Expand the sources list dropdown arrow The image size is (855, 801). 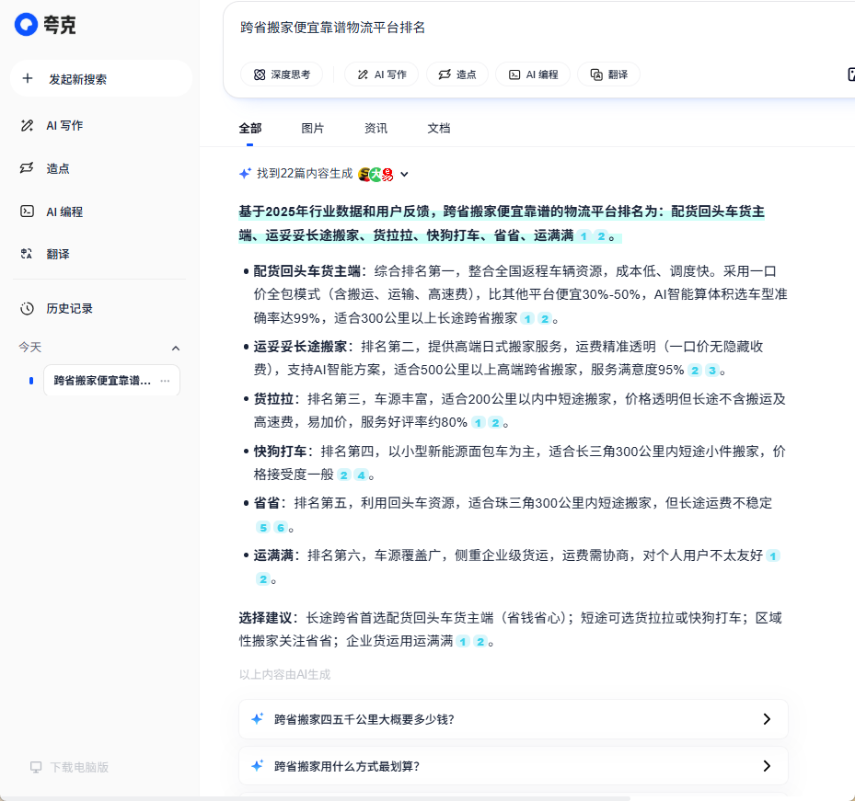point(404,175)
